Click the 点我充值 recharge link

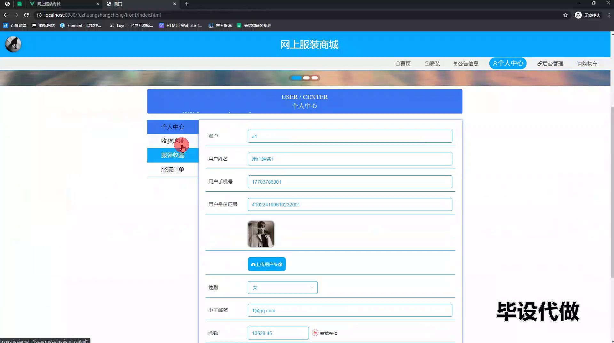[328, 333]
